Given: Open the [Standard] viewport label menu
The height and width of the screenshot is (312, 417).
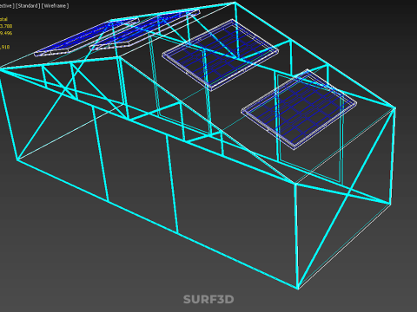Looking at the screenshot, I should [28, 6].
